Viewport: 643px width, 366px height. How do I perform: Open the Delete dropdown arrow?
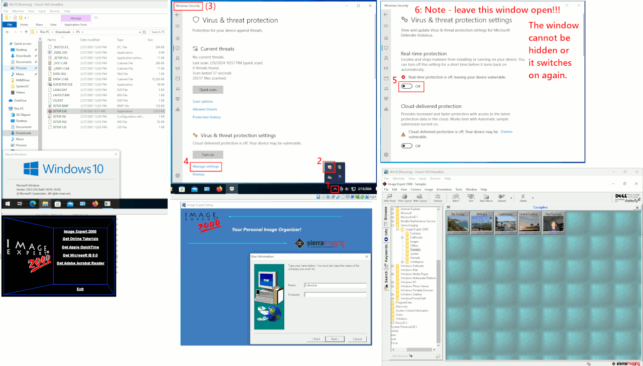point(533,198)
